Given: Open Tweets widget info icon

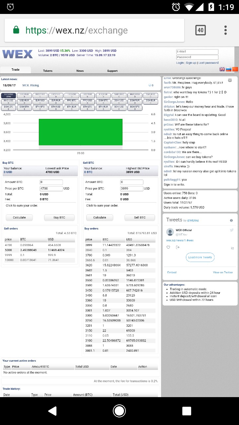Looking at the screenshot, I should coord(231,220).
